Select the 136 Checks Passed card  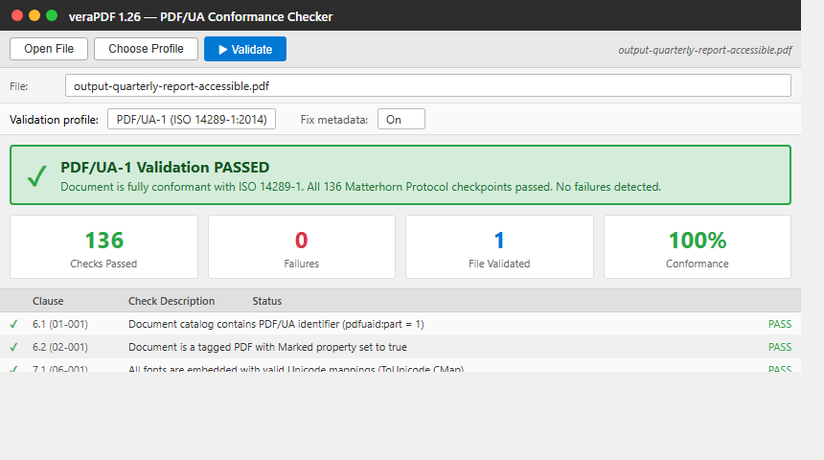(103, 246)
